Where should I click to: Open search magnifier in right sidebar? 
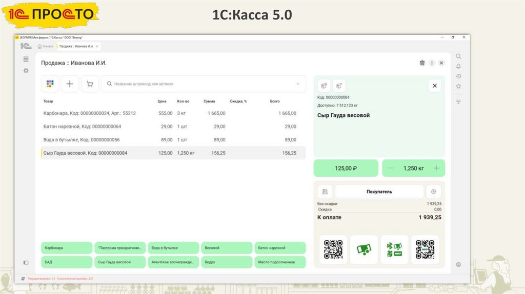point(458,56)
